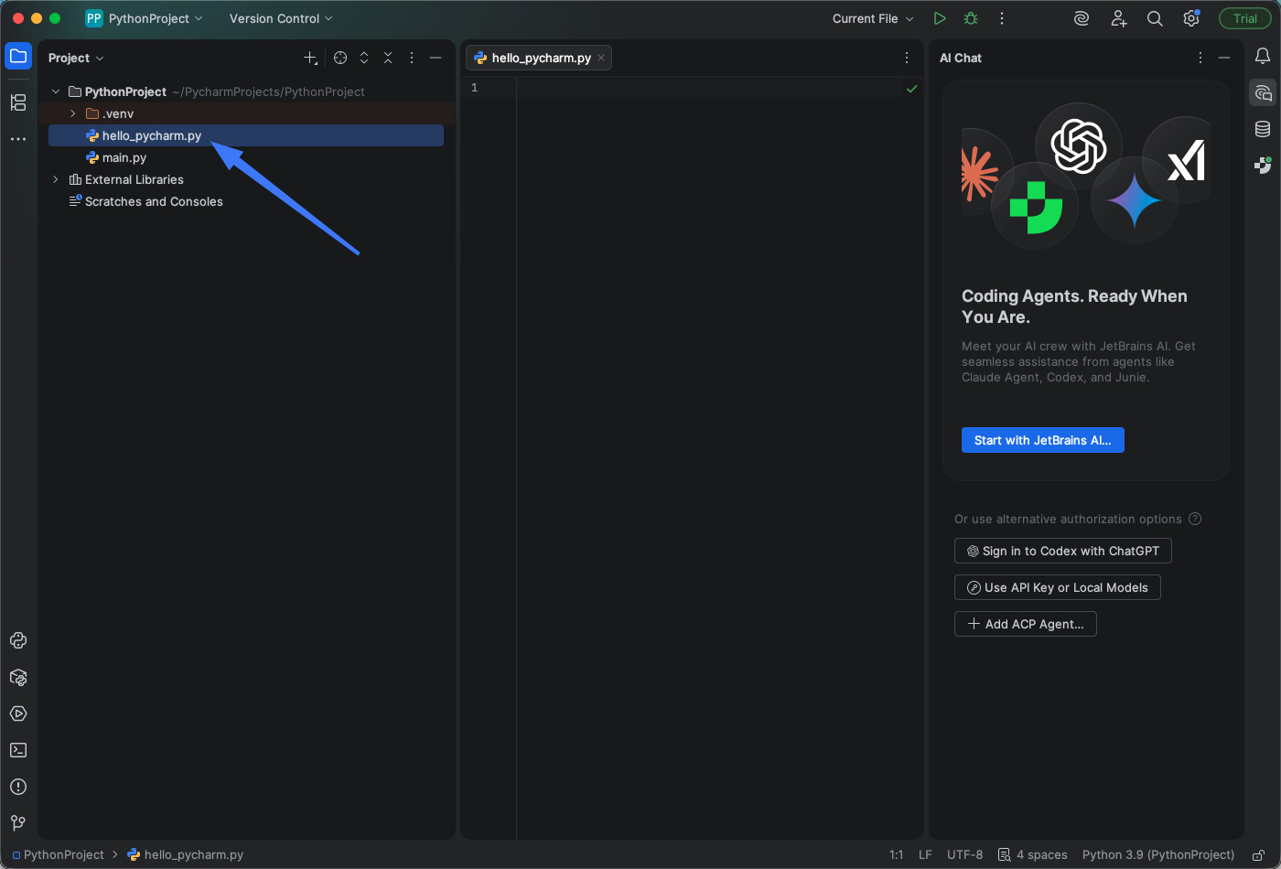Toggle the AI Chat tool window icon
This screenshot has height=869, width=1281.
click(1263, 92)
